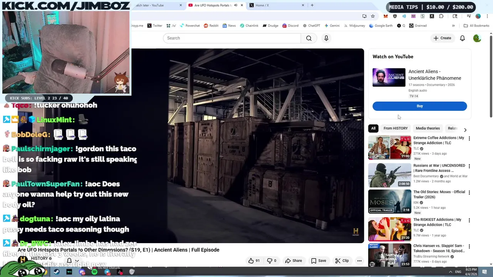Viewport: 493px width, 277px height.
Task: Like the video with thumbs up
Action: click(254, 260)
